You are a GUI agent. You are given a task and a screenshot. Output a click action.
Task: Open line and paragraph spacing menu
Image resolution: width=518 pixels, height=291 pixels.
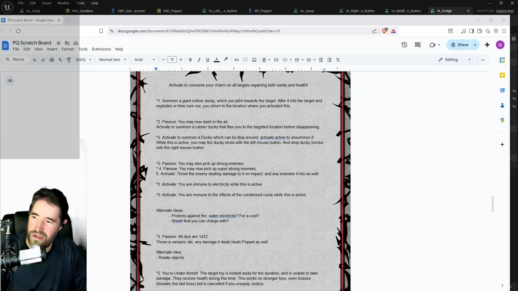[x=276, y=60]
